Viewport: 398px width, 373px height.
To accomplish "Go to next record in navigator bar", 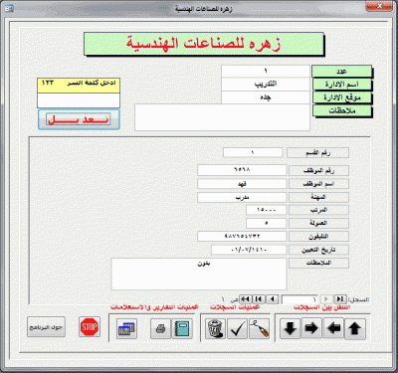I will pos(273,299).
